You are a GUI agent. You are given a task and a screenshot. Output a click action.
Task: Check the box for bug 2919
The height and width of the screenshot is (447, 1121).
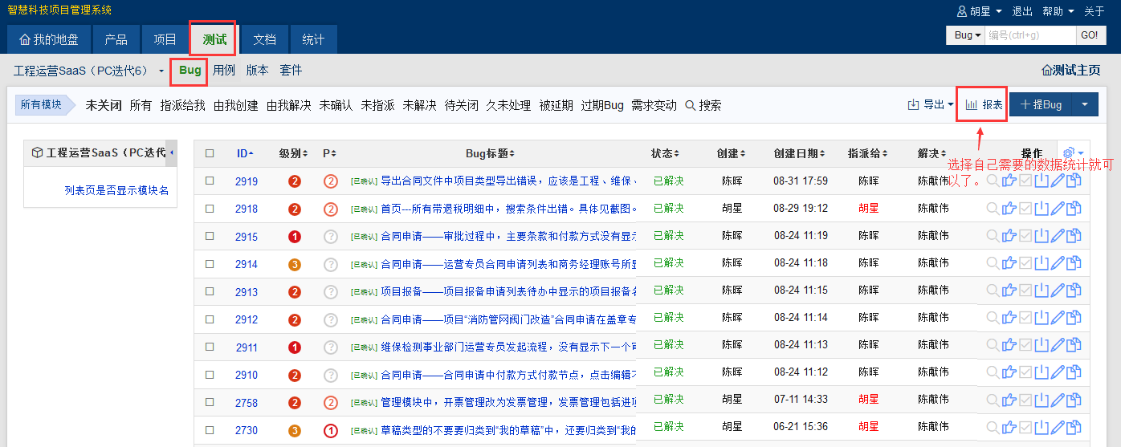pos(210,181)
